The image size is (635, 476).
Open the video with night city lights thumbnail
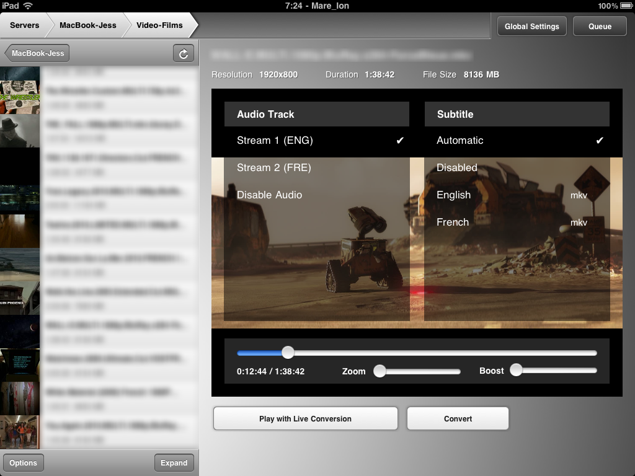(x=20, y=197)
